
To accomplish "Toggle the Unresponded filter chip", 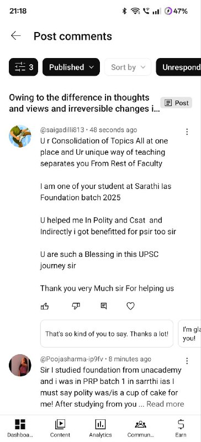I will pyautogui.click(x=178, y=67).
